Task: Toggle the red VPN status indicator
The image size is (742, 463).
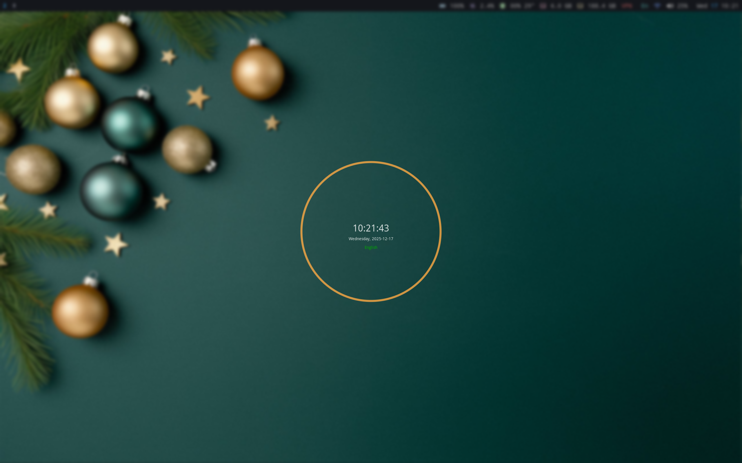Action: tap(627, 6)
